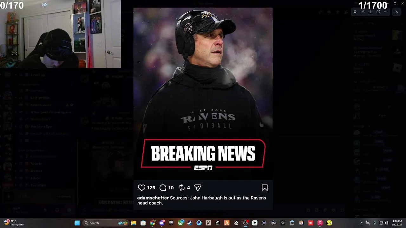The width and height of the screenshot is (406, 228).
Task: Open the C-shaped app icon in taskbar
Action: coord(292,223)
